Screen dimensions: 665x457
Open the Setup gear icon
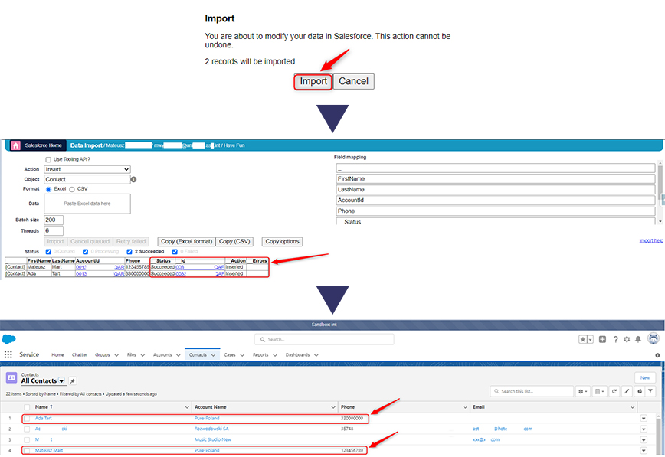tap(627, 339)
